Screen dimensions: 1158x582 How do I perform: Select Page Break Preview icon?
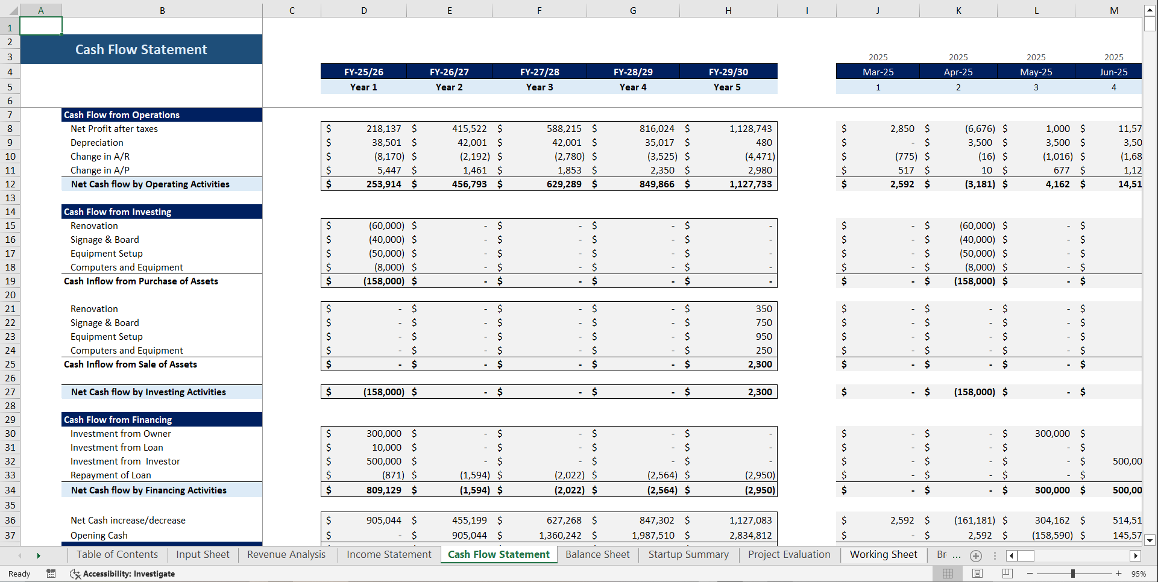click(1007, 574)
